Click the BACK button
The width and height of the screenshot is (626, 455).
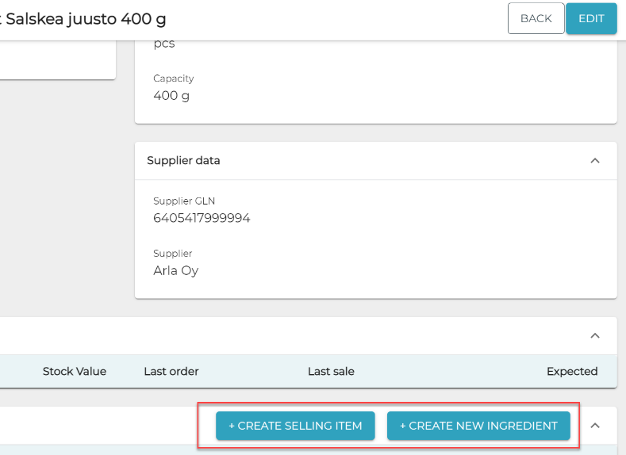click(536, 18)
